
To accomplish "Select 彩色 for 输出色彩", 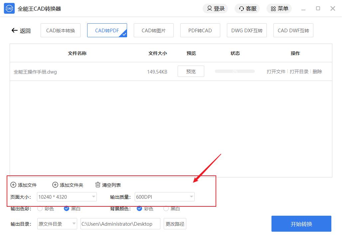I will 40,209.
